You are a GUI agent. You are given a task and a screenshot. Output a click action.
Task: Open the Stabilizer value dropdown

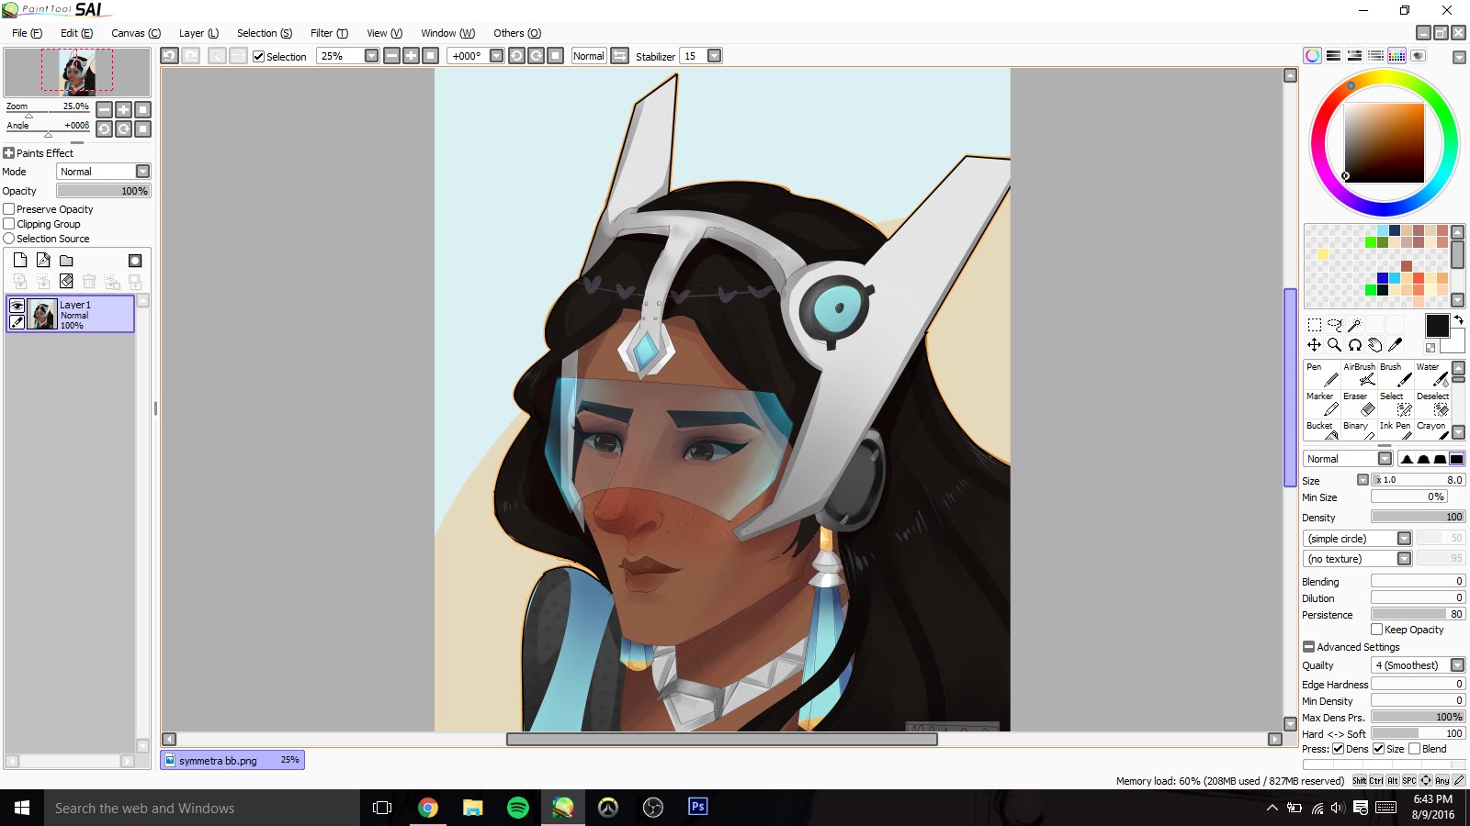pyautogui.click(x=714, y=56)
